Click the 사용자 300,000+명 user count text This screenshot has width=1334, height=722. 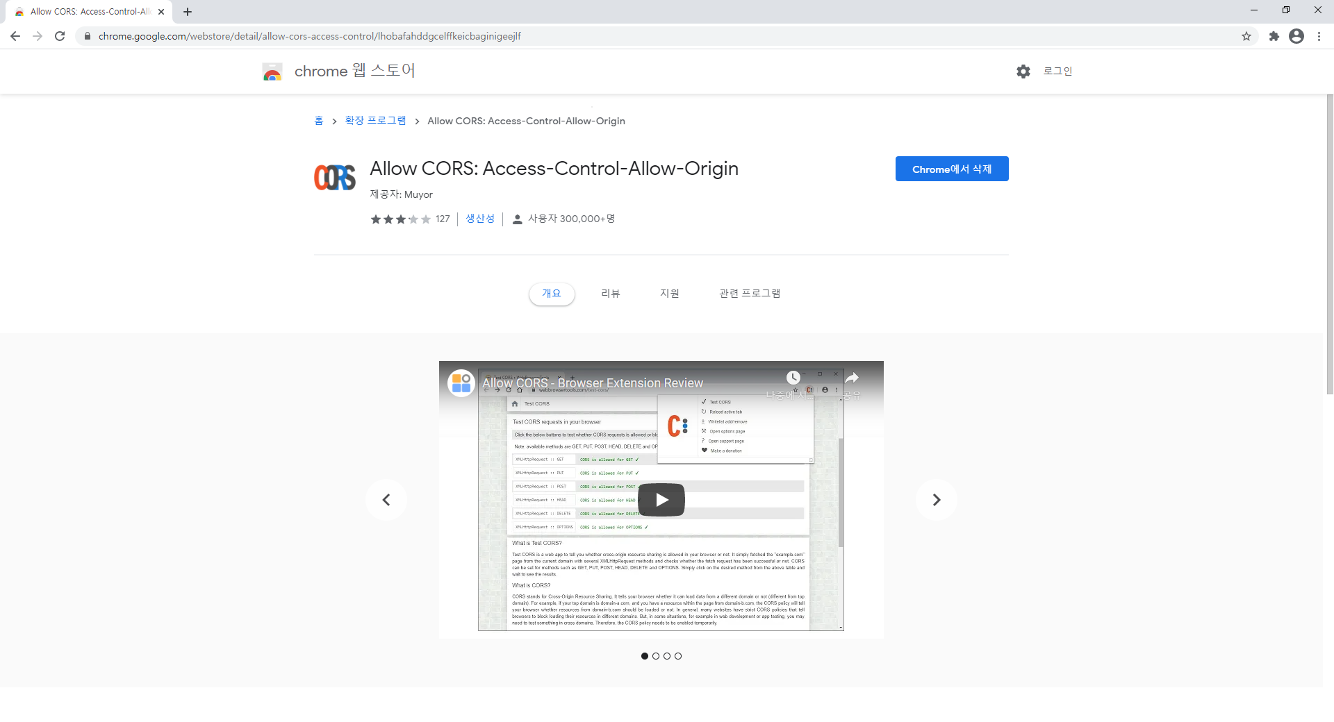[x=571, y=219]
